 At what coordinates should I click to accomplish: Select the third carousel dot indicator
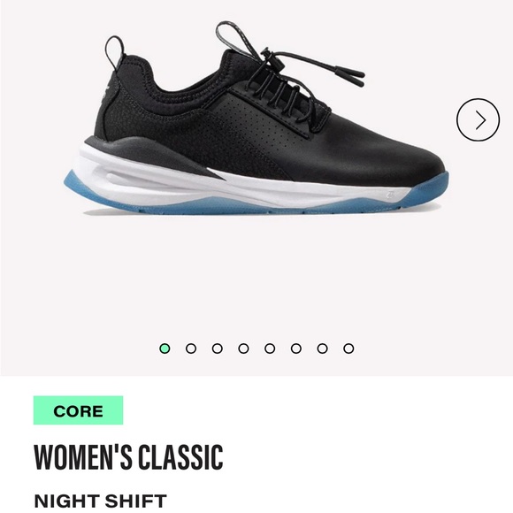click(x=218, y=348)
